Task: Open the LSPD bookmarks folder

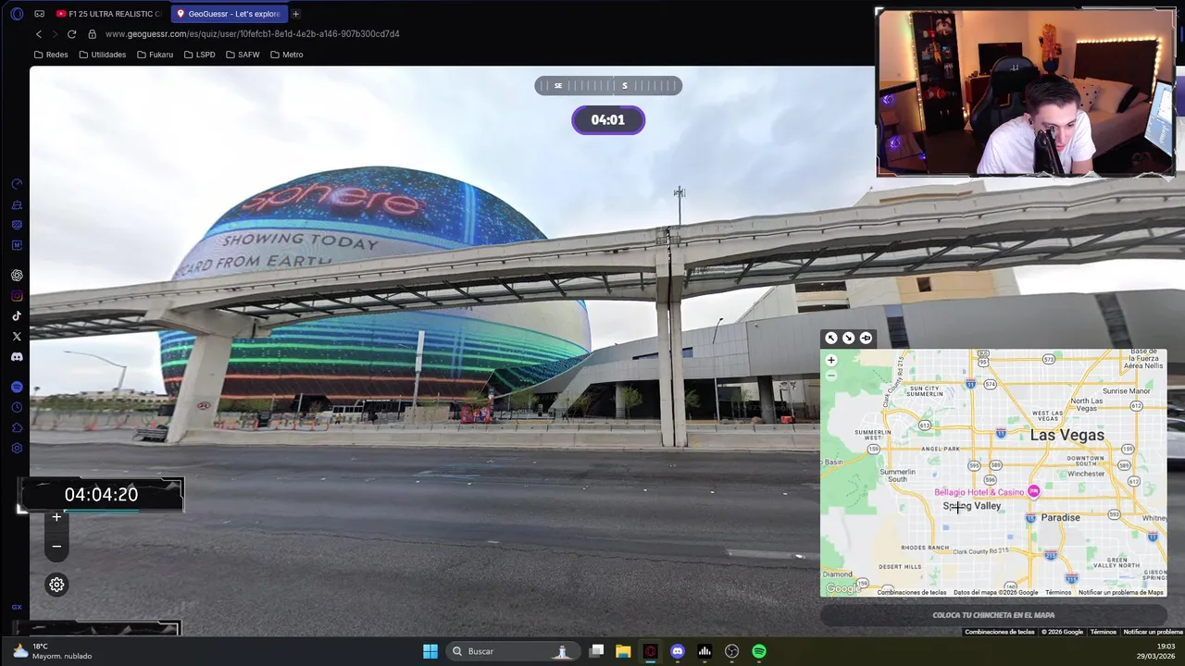Action: click(x=199, y=55)
